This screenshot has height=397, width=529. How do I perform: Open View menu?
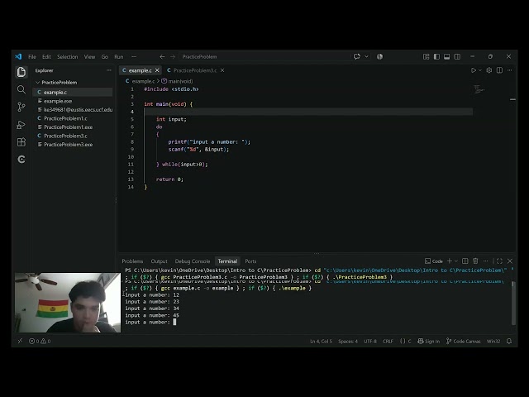click(89, 56)
